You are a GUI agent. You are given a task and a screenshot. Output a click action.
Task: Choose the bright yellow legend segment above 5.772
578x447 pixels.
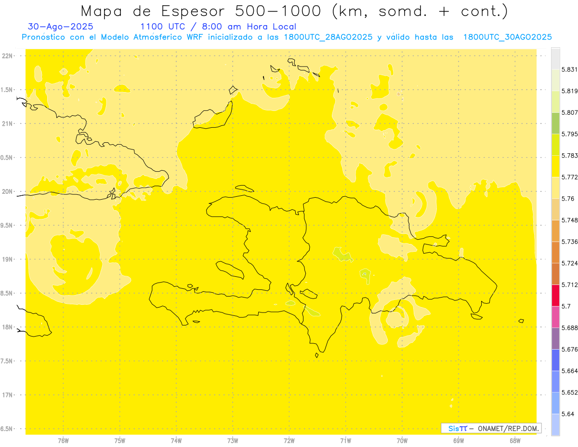point(555,166)
